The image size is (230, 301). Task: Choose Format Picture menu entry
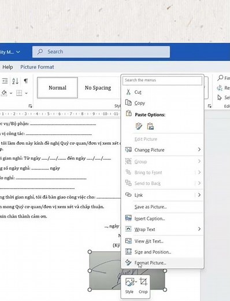tap(162, 263)
